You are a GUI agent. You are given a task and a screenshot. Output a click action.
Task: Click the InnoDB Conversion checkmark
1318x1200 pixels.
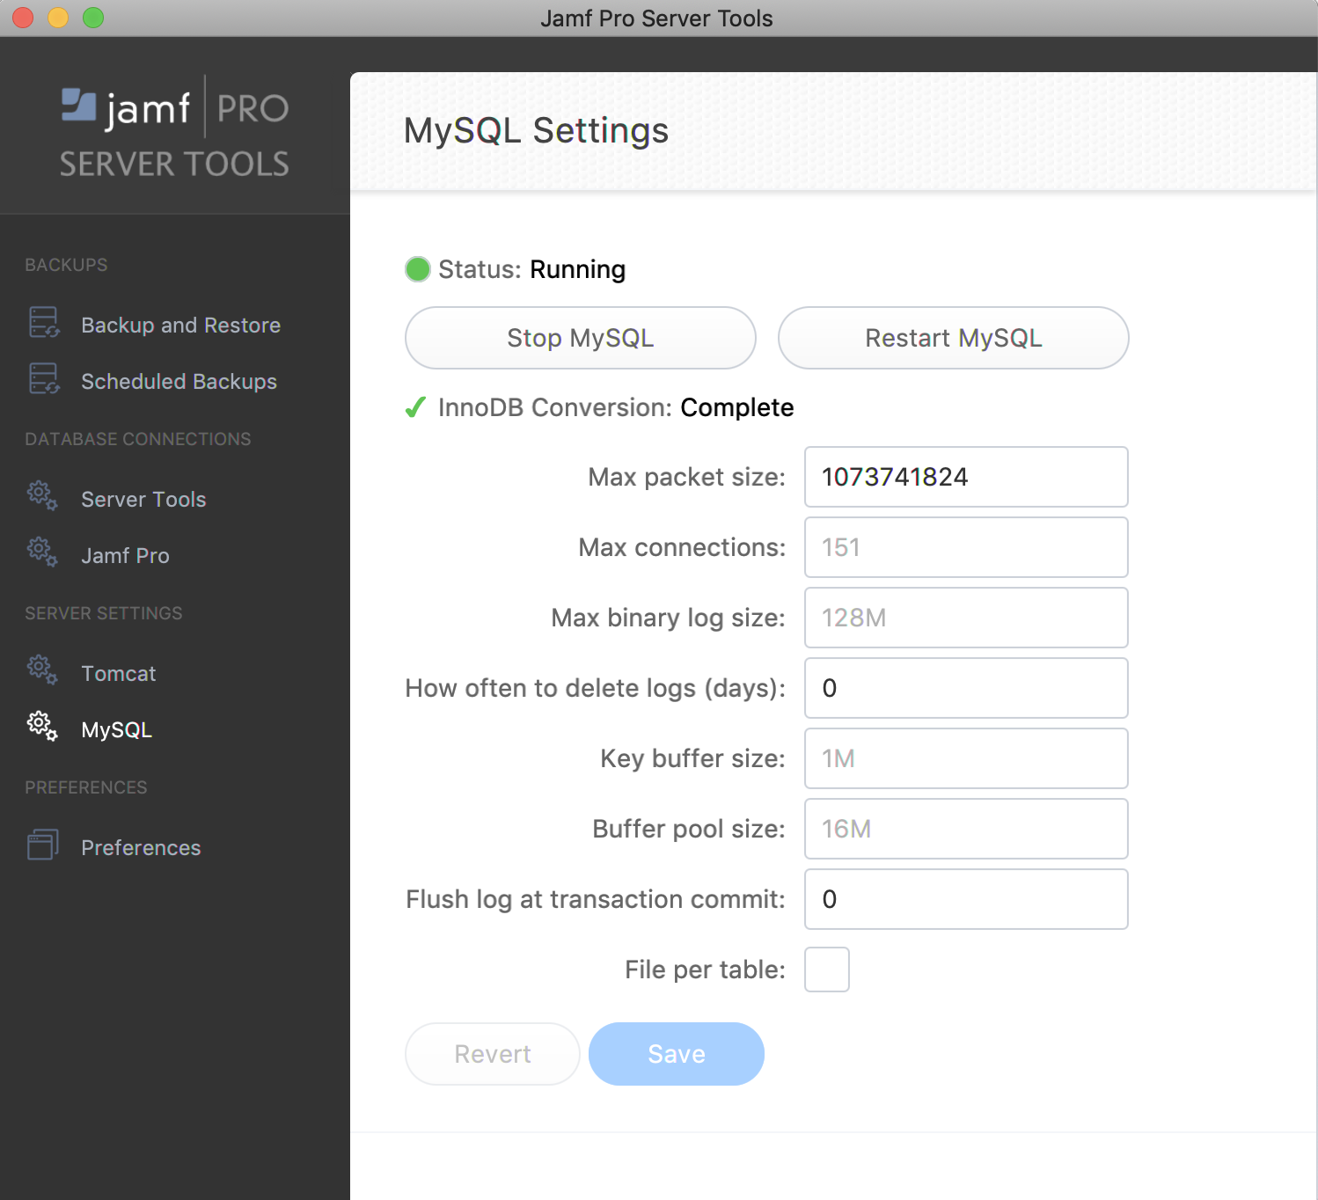click(414, 407)
